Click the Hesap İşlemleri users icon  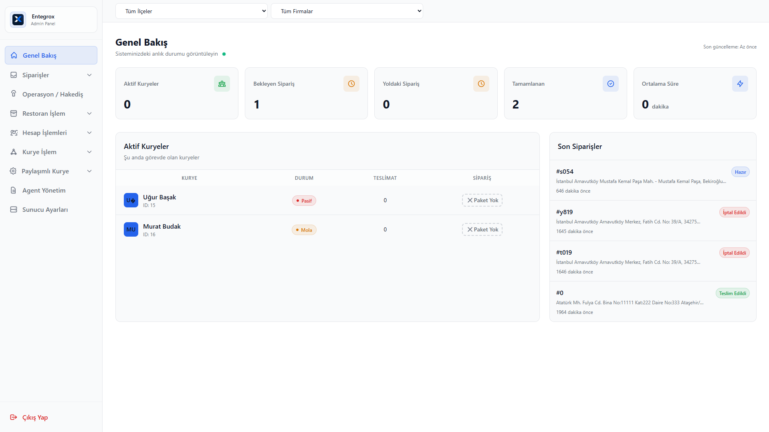[14, 133]
